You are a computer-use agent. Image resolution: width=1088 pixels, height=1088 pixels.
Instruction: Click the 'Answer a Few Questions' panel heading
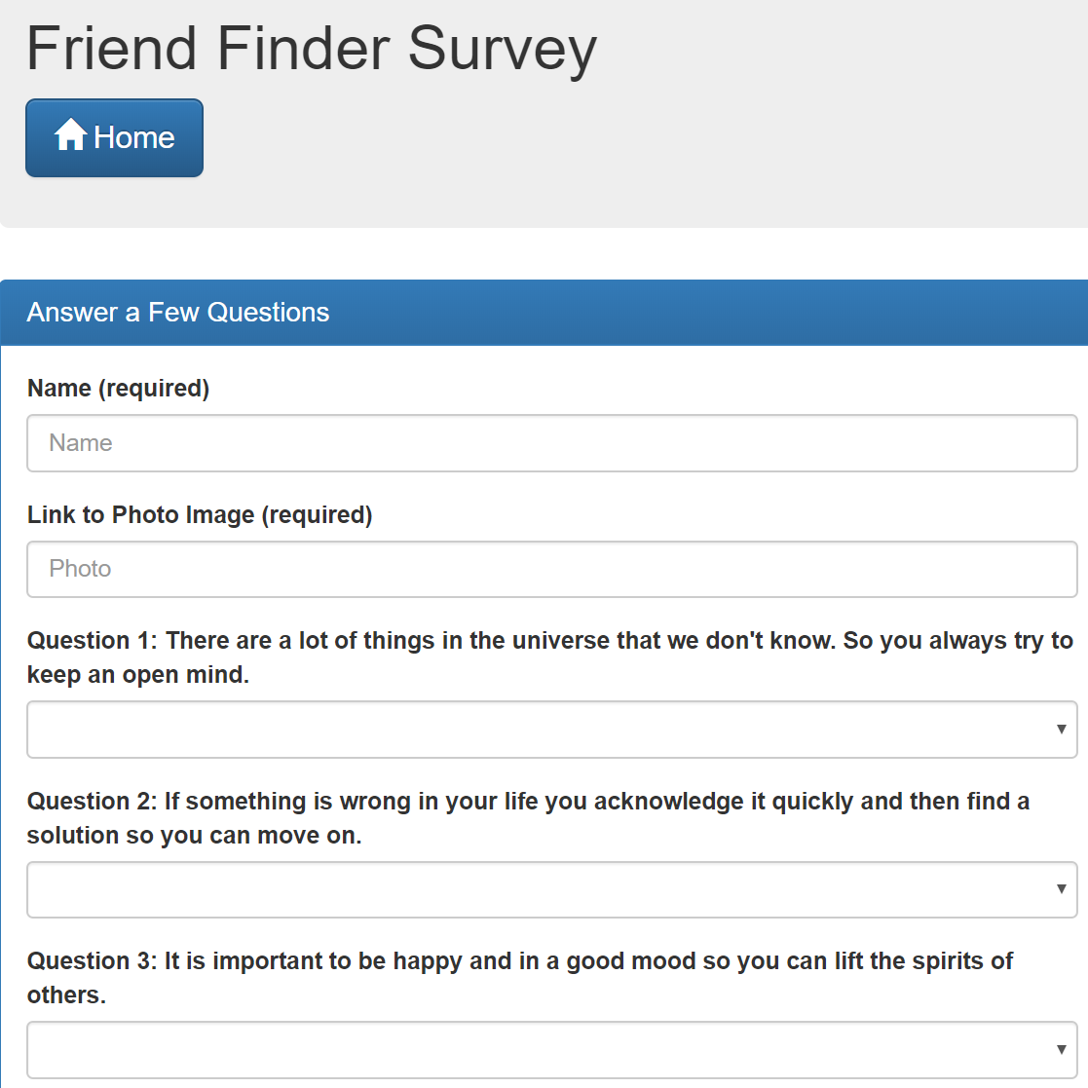coord(178,313)
